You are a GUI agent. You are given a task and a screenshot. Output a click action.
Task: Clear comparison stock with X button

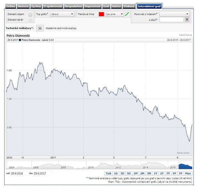tap(187, 20)
